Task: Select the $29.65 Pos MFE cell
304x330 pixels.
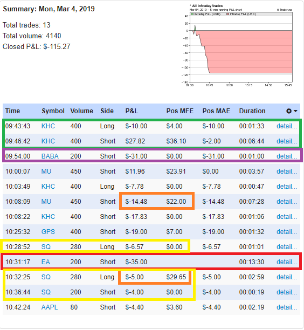Action: 176,277
